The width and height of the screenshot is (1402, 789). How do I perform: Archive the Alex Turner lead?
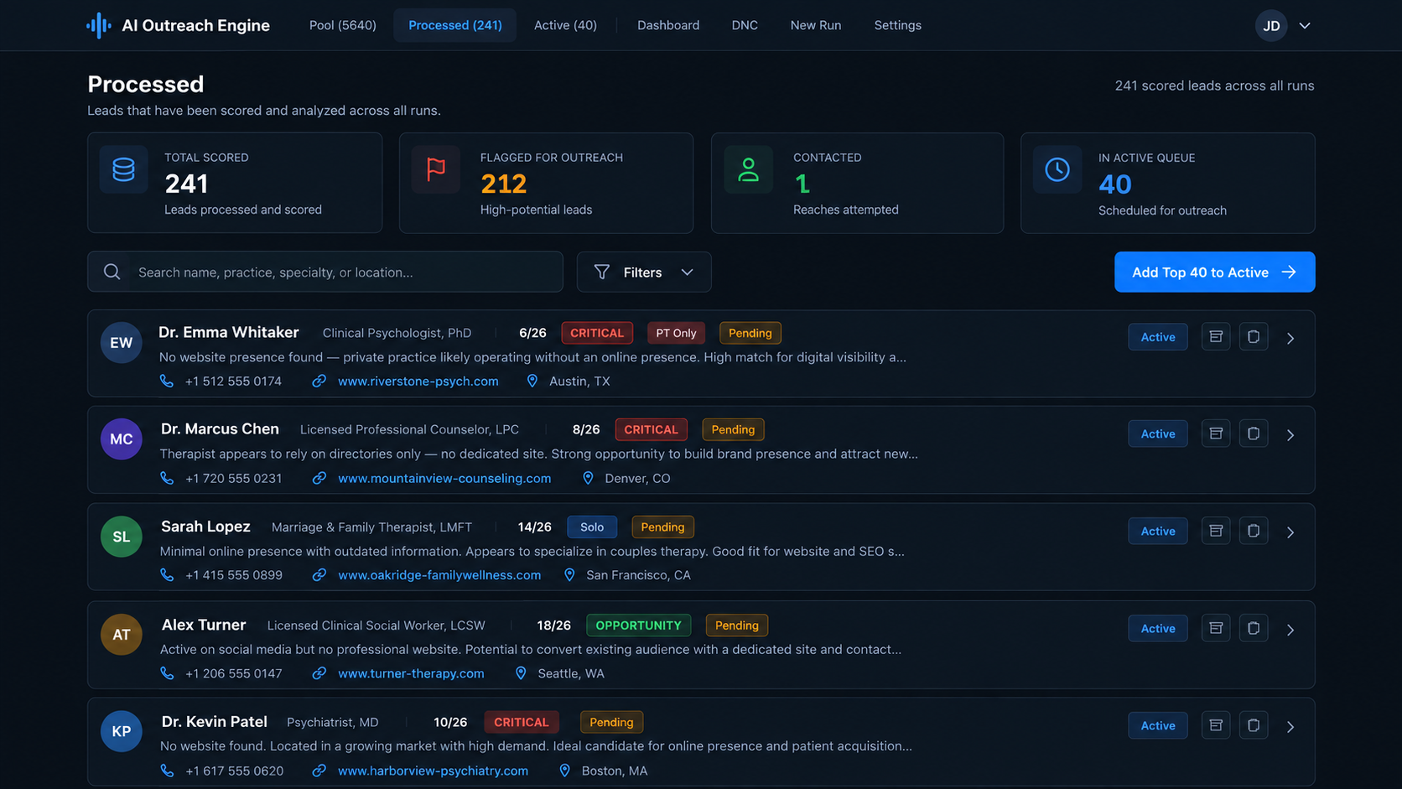point(1216,628)
